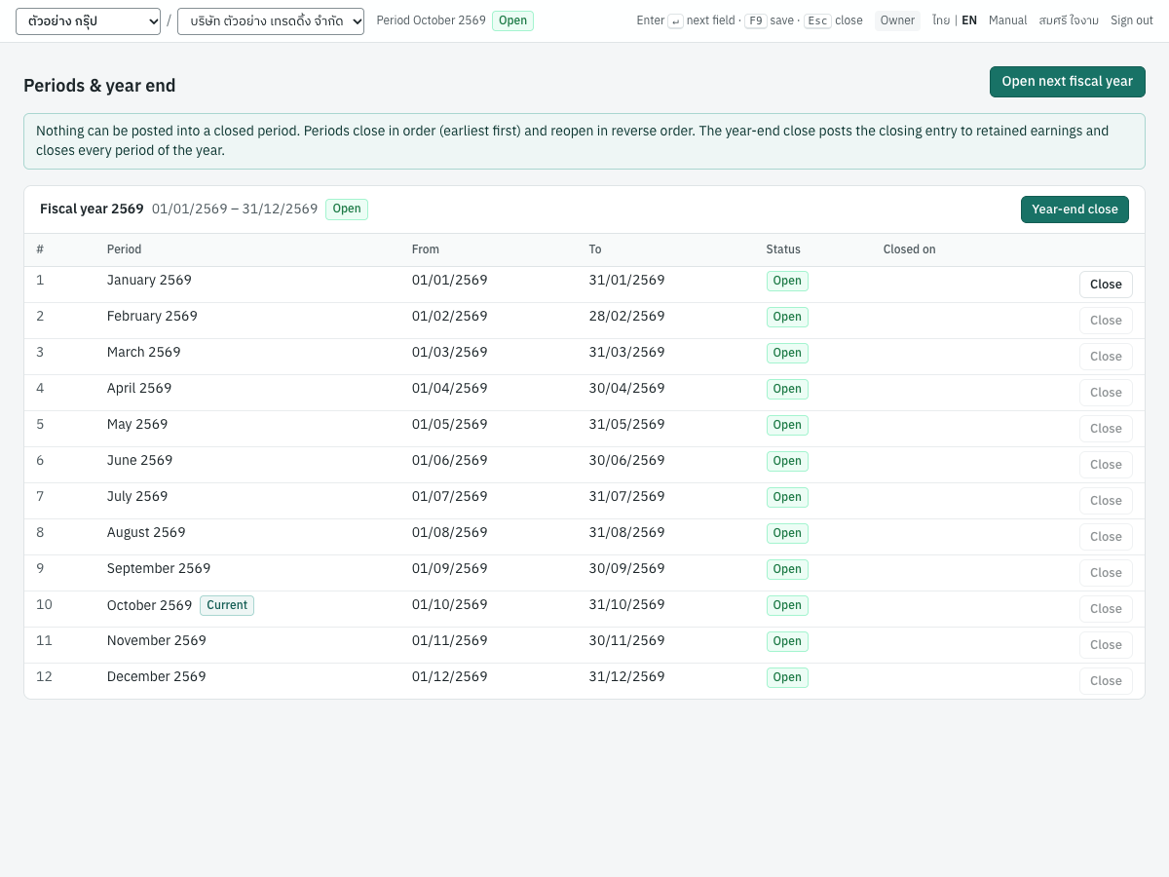
Task: Run the Year-end close
Action: 1075,210
